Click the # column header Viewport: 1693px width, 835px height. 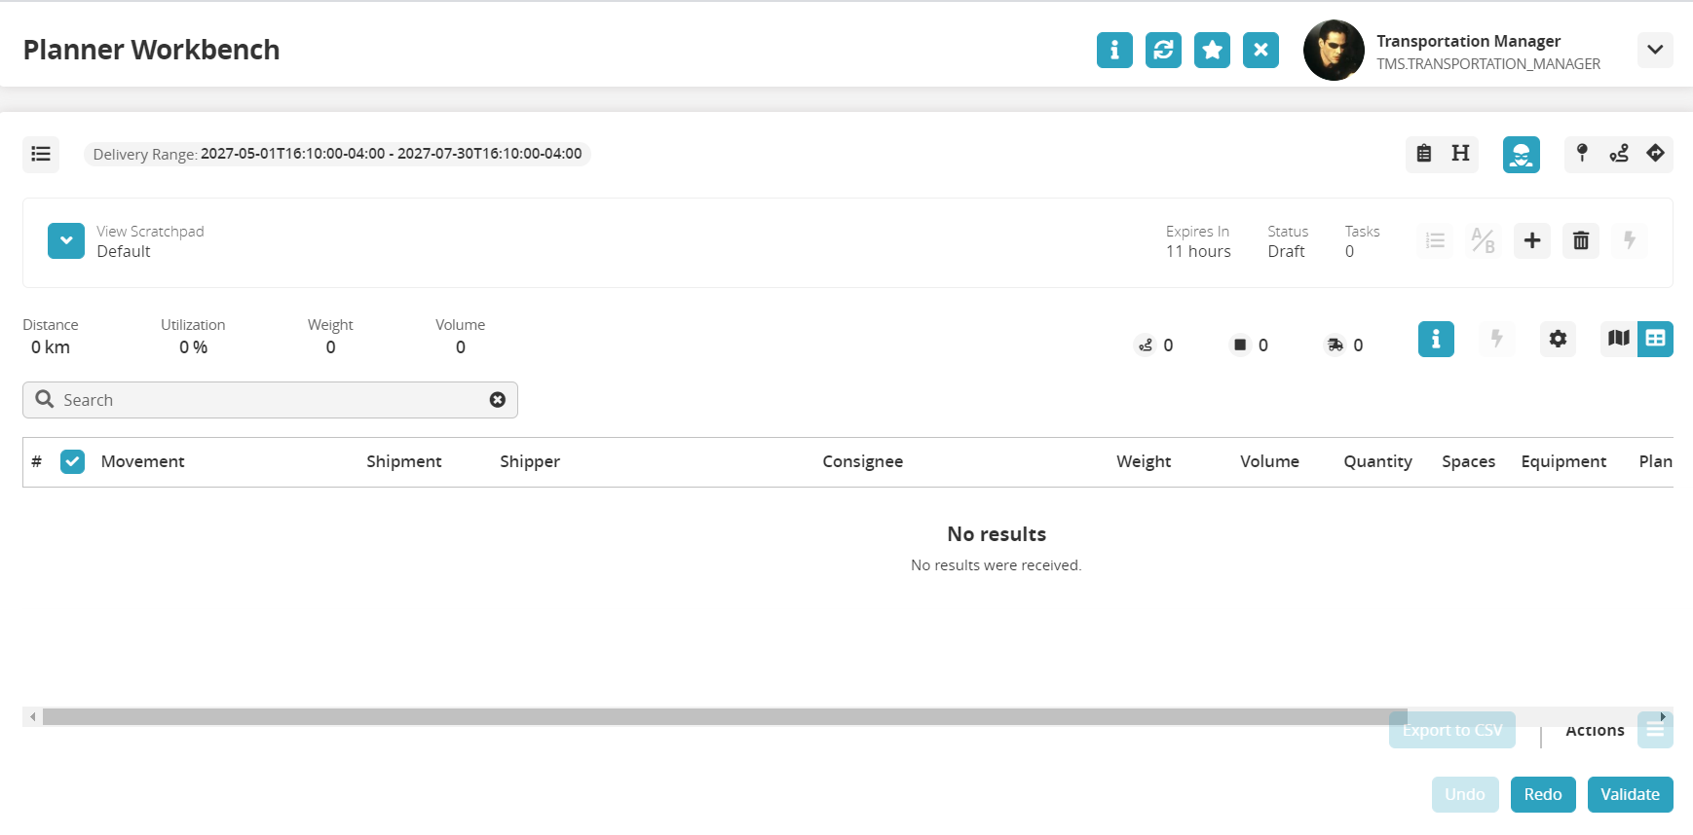(36, 461)
